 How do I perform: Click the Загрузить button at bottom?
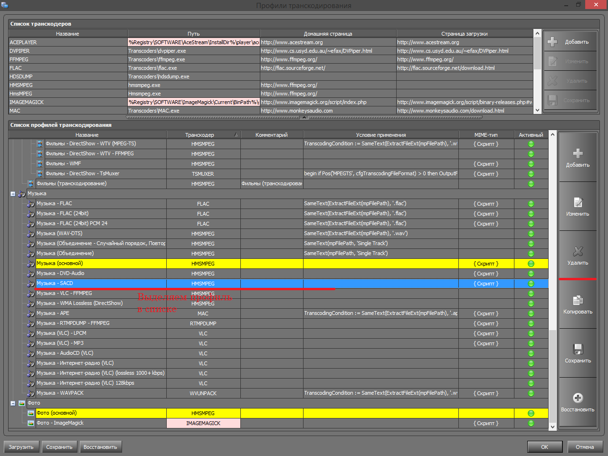click(21, 447)
